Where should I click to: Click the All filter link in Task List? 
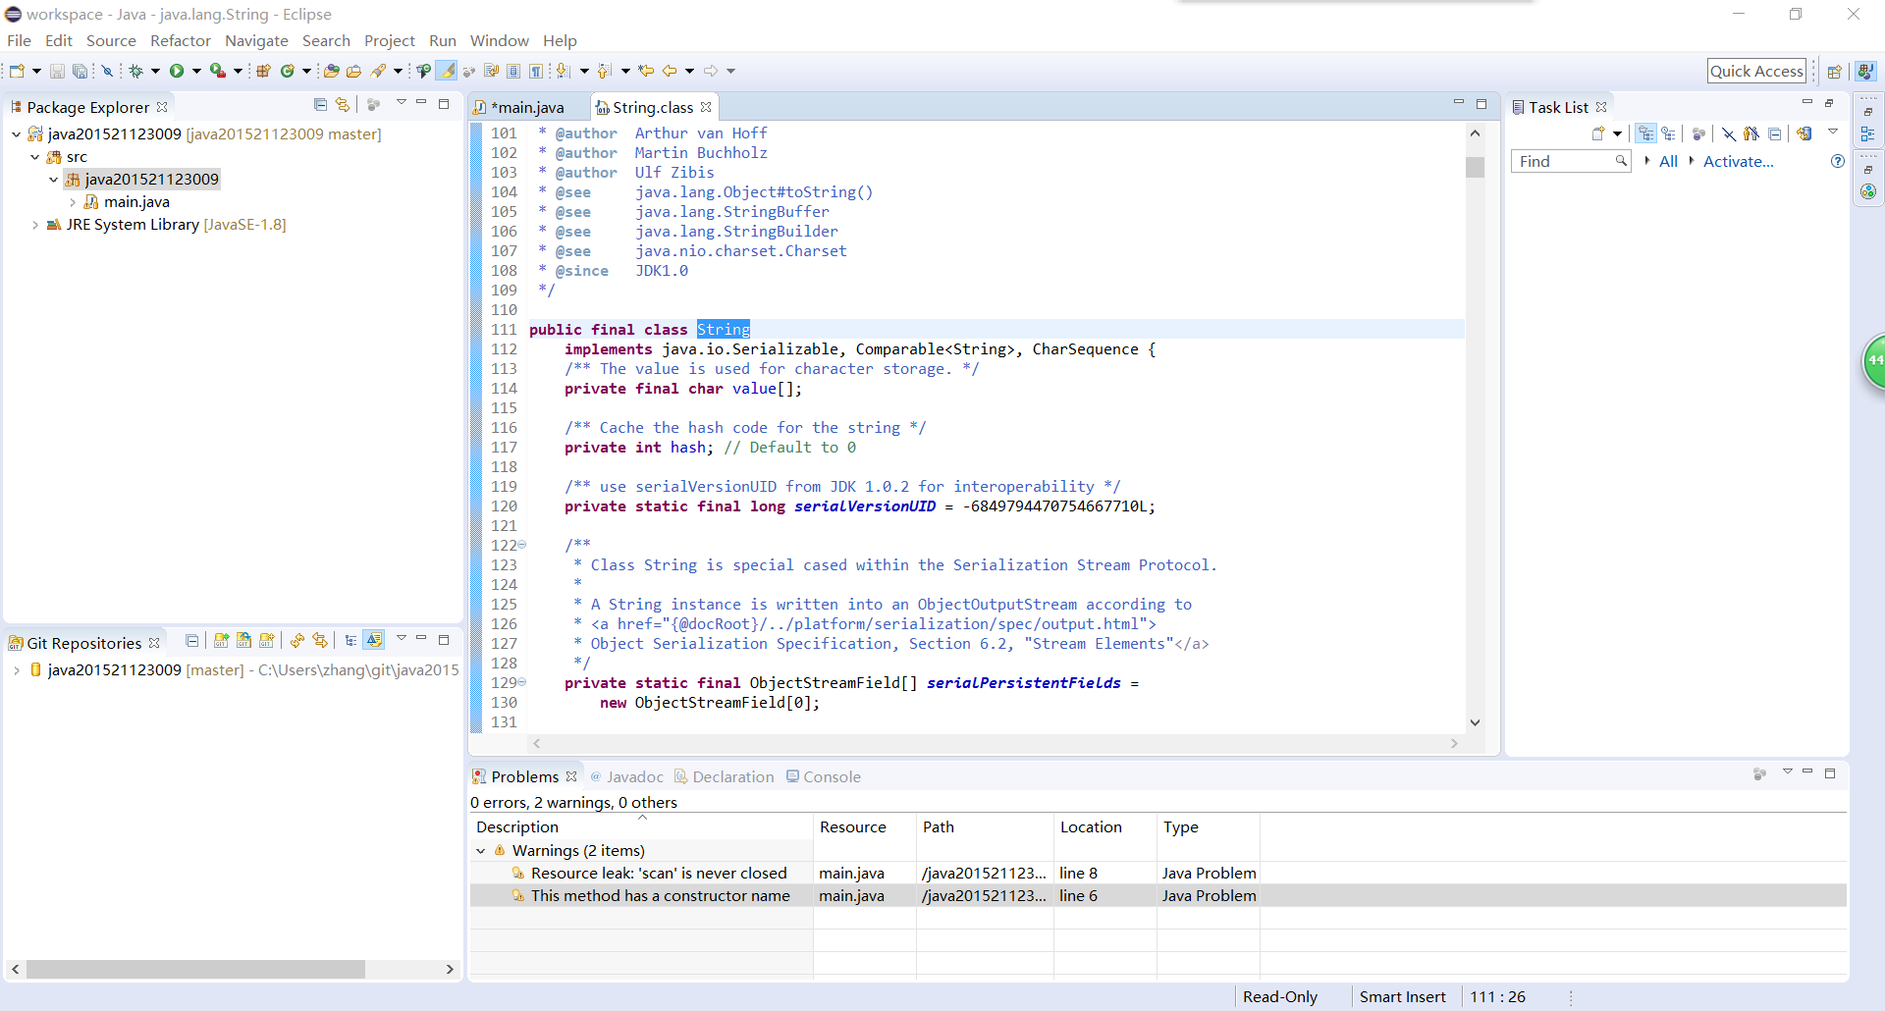[1668, 161]
